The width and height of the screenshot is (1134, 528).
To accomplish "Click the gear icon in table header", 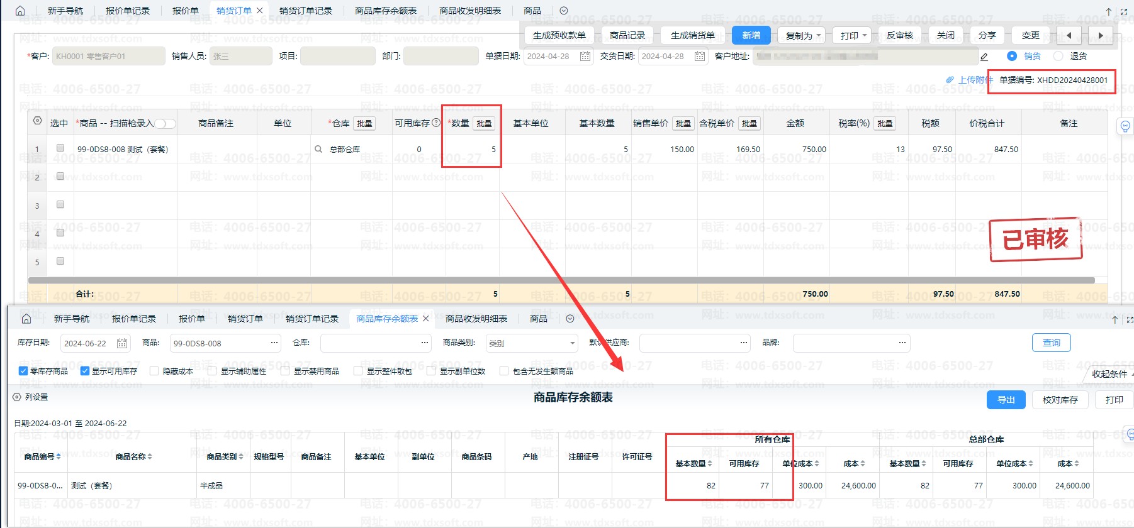I will pos(38,121).
